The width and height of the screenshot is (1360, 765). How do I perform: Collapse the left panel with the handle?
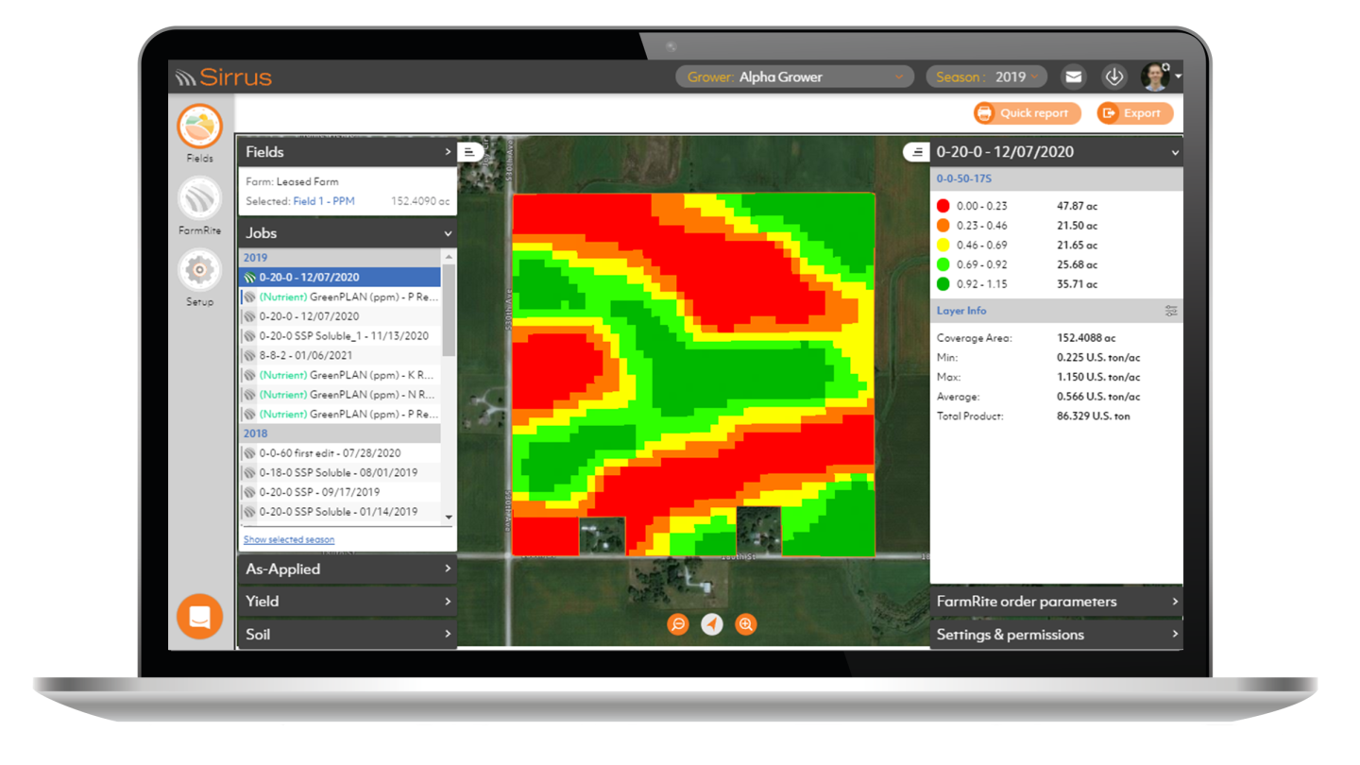[x=470, y=151]
